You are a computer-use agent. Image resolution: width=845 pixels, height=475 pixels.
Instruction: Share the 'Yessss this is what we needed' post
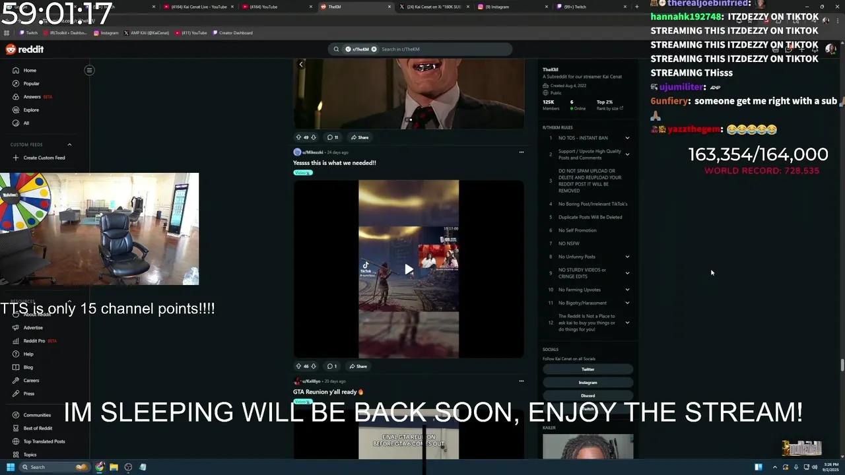tap(358, 366)
